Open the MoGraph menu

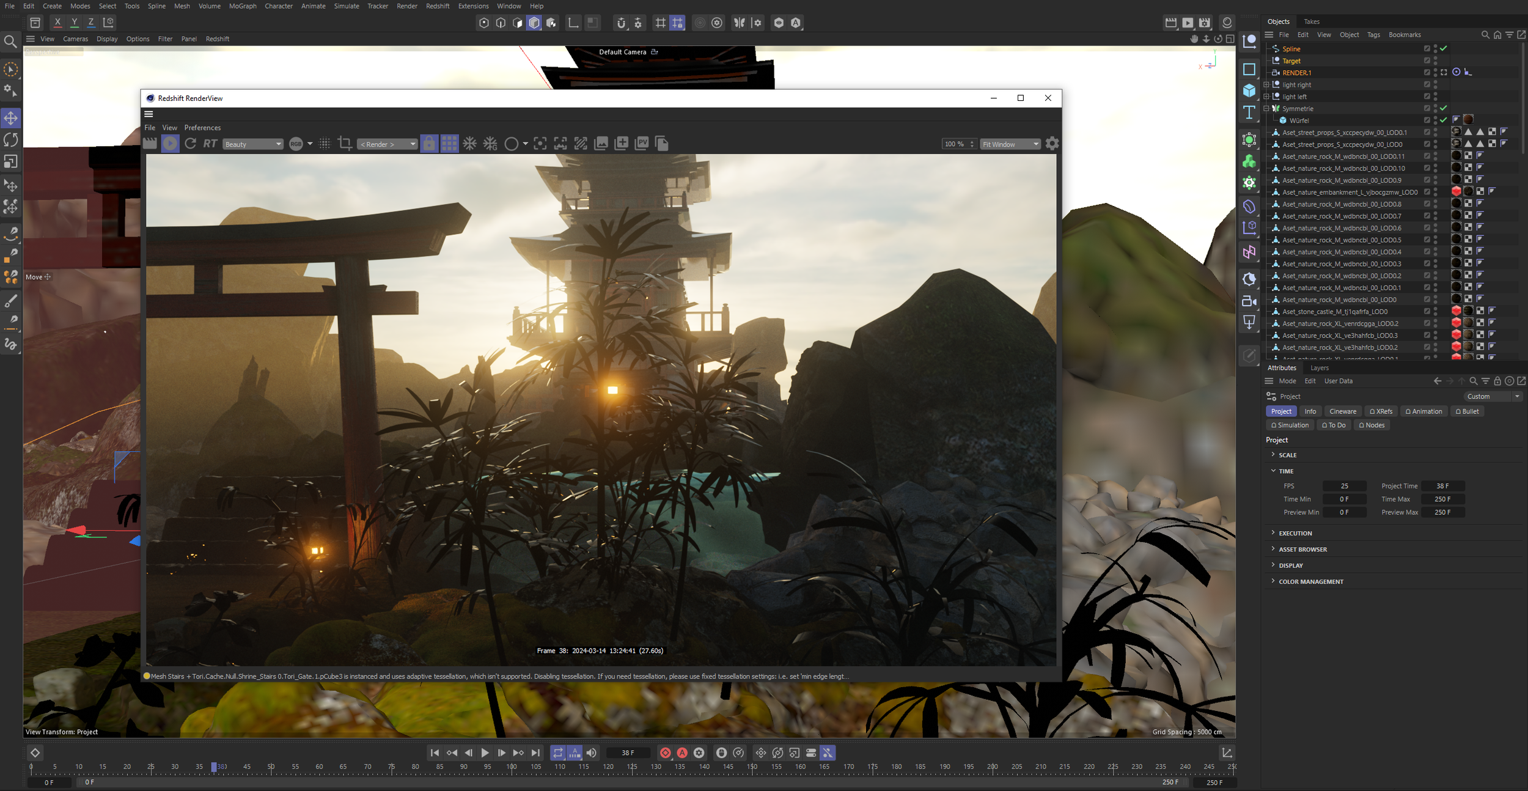coord(243,6)
